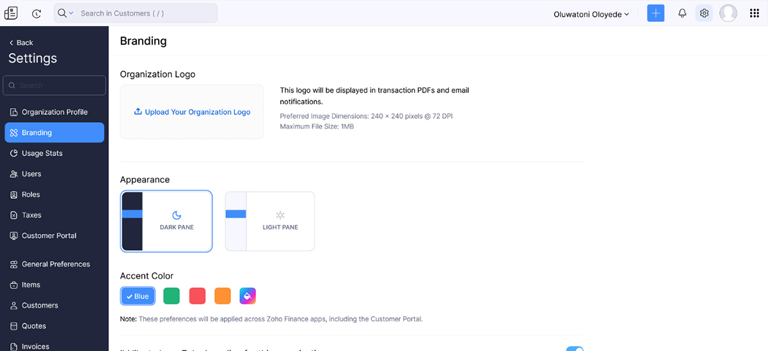Open the Customers settings page
Screen dimensions: 768x351
[x=54, y=305]
